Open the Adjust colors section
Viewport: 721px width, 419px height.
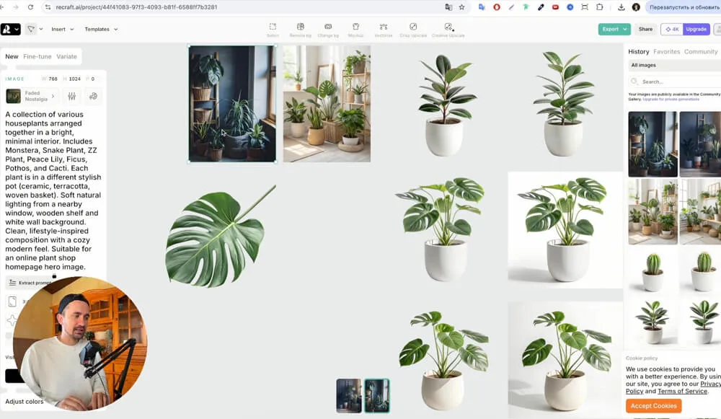pyautogui.click(x=25, y=402)
